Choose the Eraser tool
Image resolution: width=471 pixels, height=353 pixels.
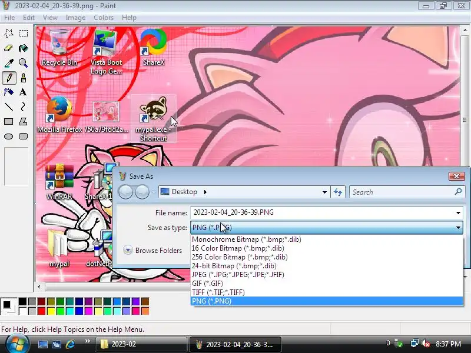(9, 48)
